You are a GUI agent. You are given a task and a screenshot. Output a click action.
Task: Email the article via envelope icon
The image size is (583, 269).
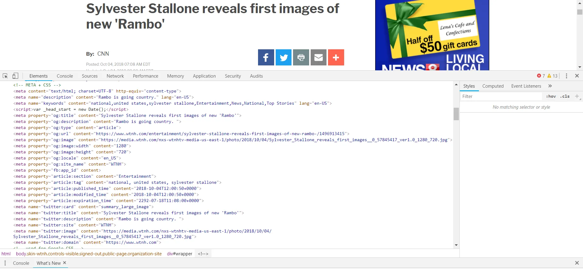(x=319, y=58)
